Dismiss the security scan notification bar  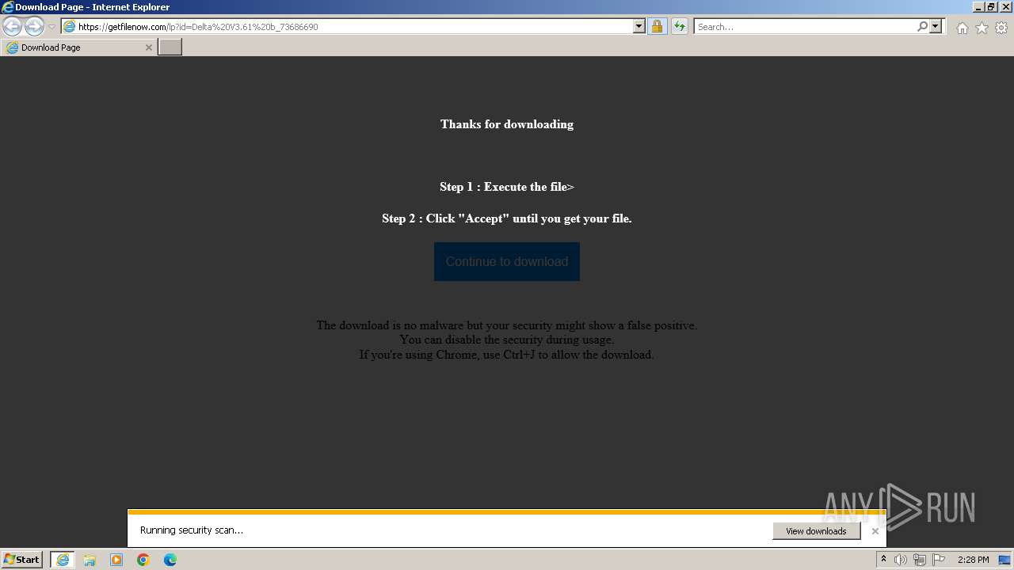click(875, 531)
